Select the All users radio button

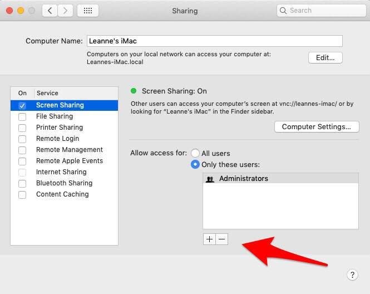[x=195, y=153]
